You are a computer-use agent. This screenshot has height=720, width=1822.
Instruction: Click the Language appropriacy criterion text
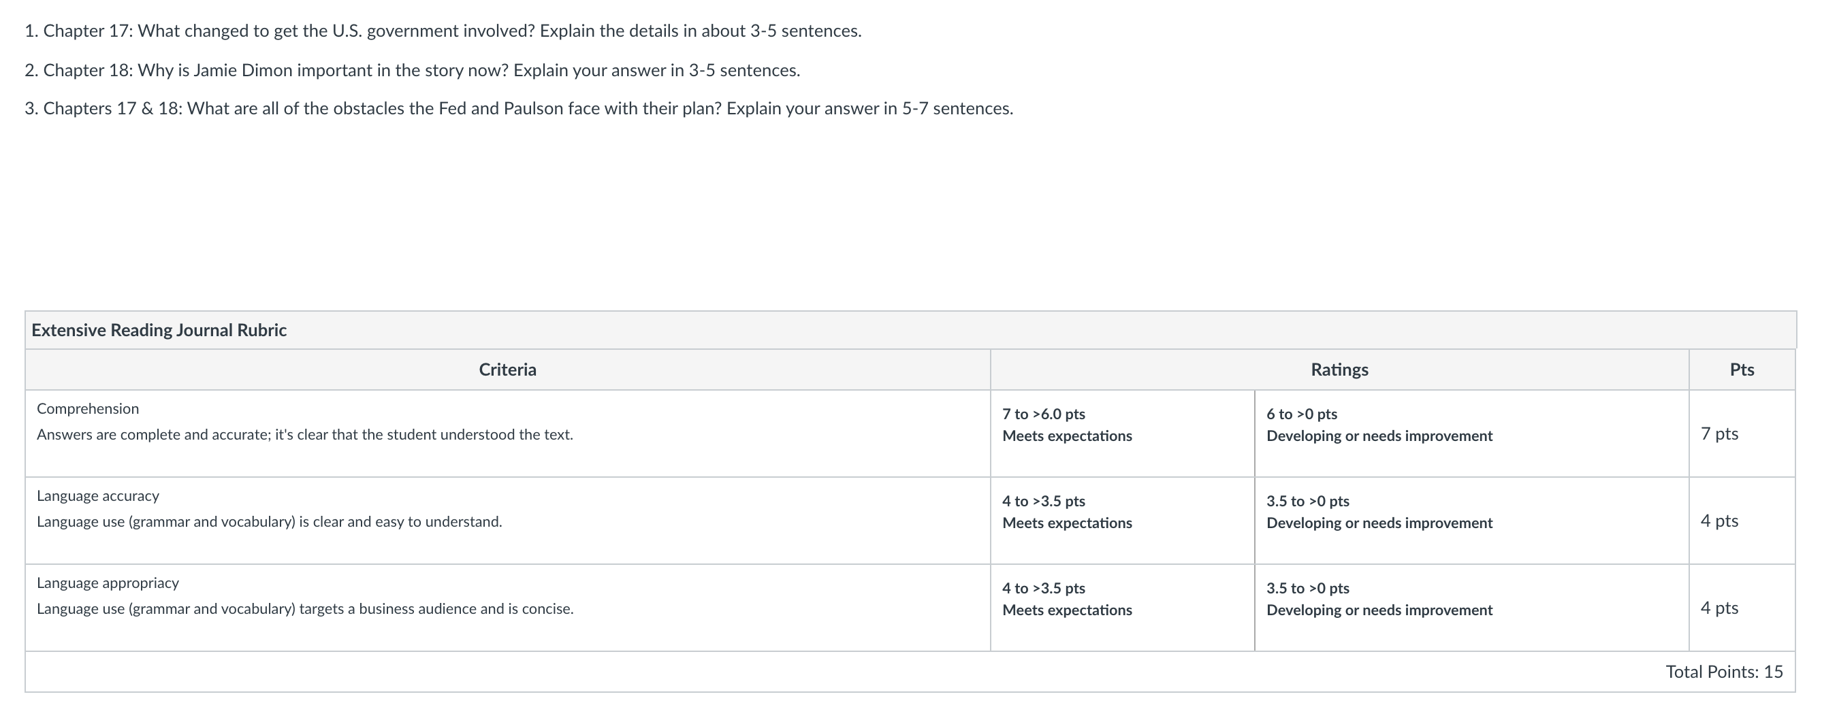[305, 595]
